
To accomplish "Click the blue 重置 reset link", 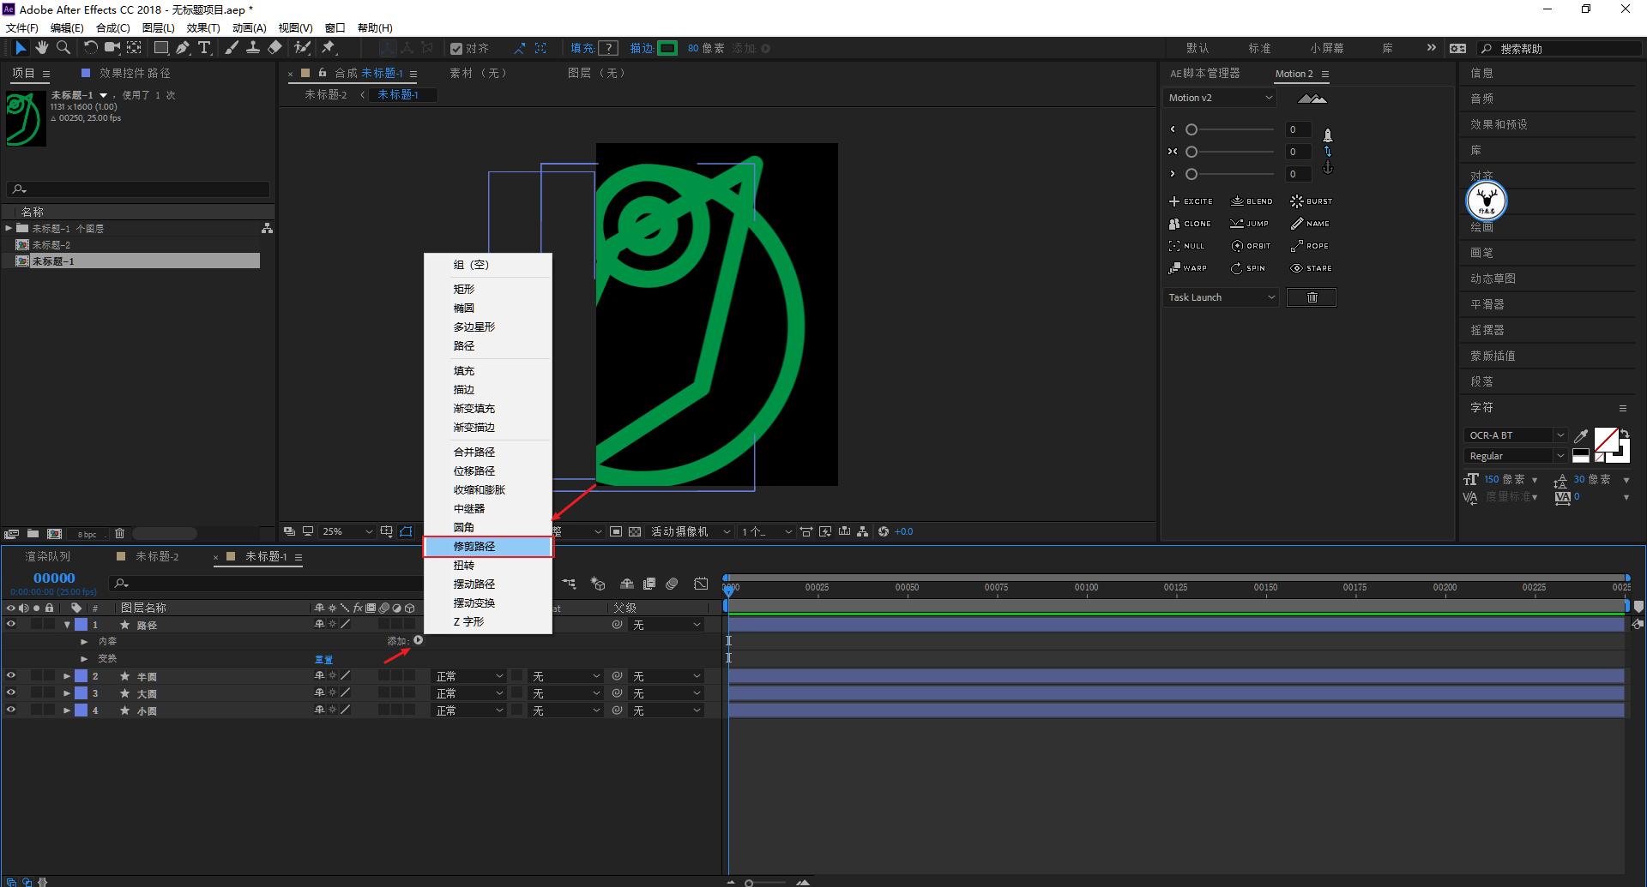I will point(323,659).
